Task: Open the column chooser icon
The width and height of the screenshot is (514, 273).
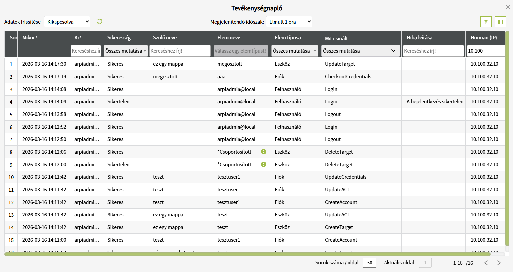Action: click(x=500, y=22)
